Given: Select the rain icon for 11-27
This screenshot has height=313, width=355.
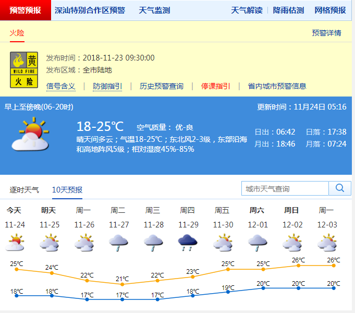Looking at the screenshot, I should tap(118, 243).
